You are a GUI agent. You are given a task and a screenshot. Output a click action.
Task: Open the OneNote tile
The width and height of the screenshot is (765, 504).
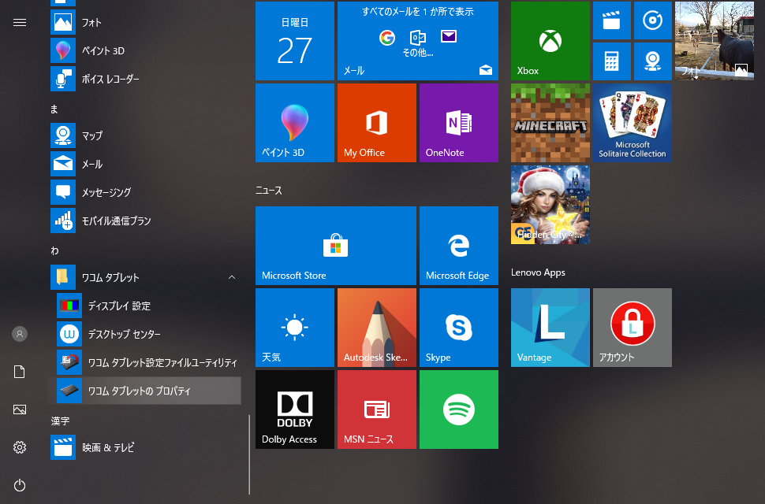(459, 123)
